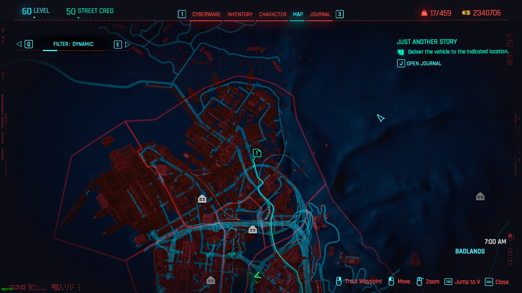
Task: Open the Journal tab
Action: (320, 14)
